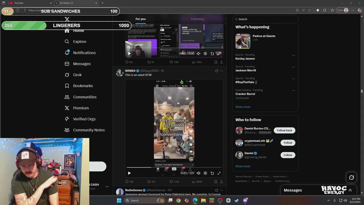
Task: Open video settings gear on NRM84 video
Action: tap(205, 173)
